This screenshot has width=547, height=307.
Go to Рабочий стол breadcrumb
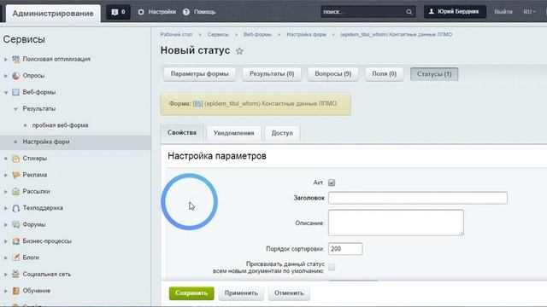click(x=177, y=34)
